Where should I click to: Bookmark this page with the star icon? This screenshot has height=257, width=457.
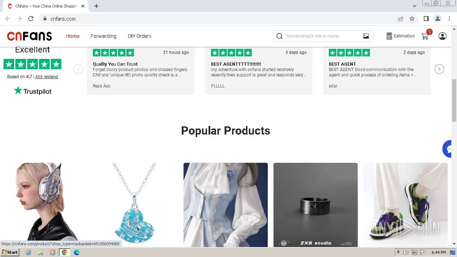(412, 19)
